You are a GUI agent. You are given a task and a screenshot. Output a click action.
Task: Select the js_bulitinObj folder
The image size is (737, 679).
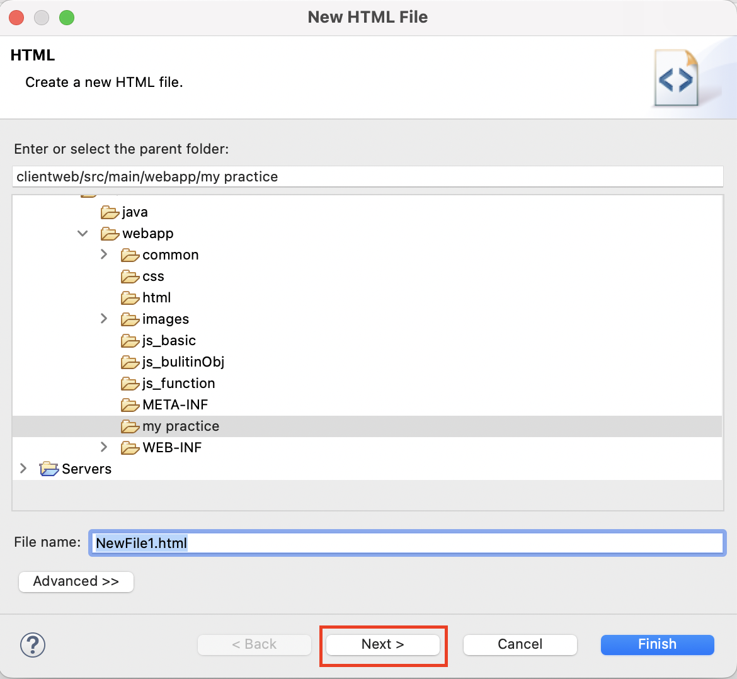[x=183, y=362]
